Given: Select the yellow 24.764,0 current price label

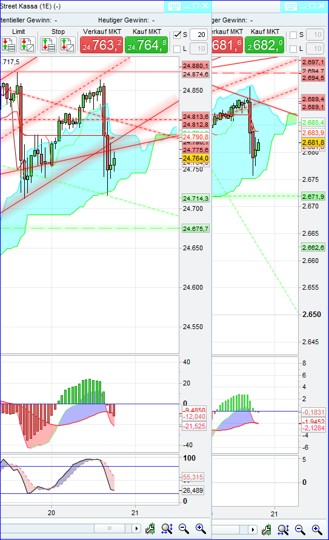Looking at the screenshot, I should click(x=196, y=158).
